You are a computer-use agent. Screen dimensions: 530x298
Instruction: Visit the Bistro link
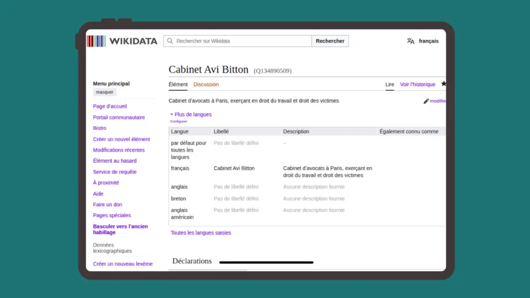tap(100, 128)
